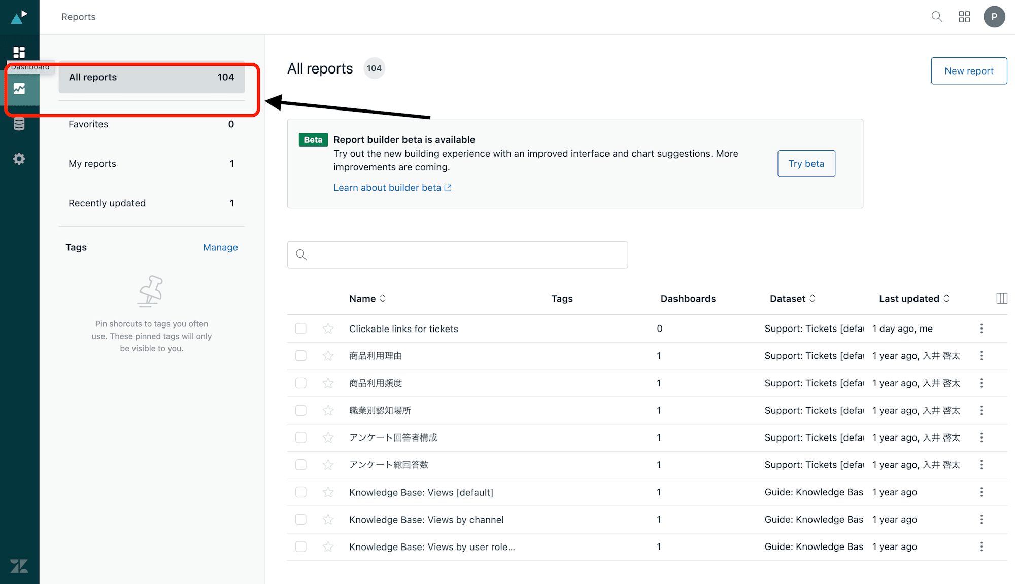This screenshot has height=584, width=1015.
Task: Select checkbox for アンケート総回答数 report
Action: 301,465
